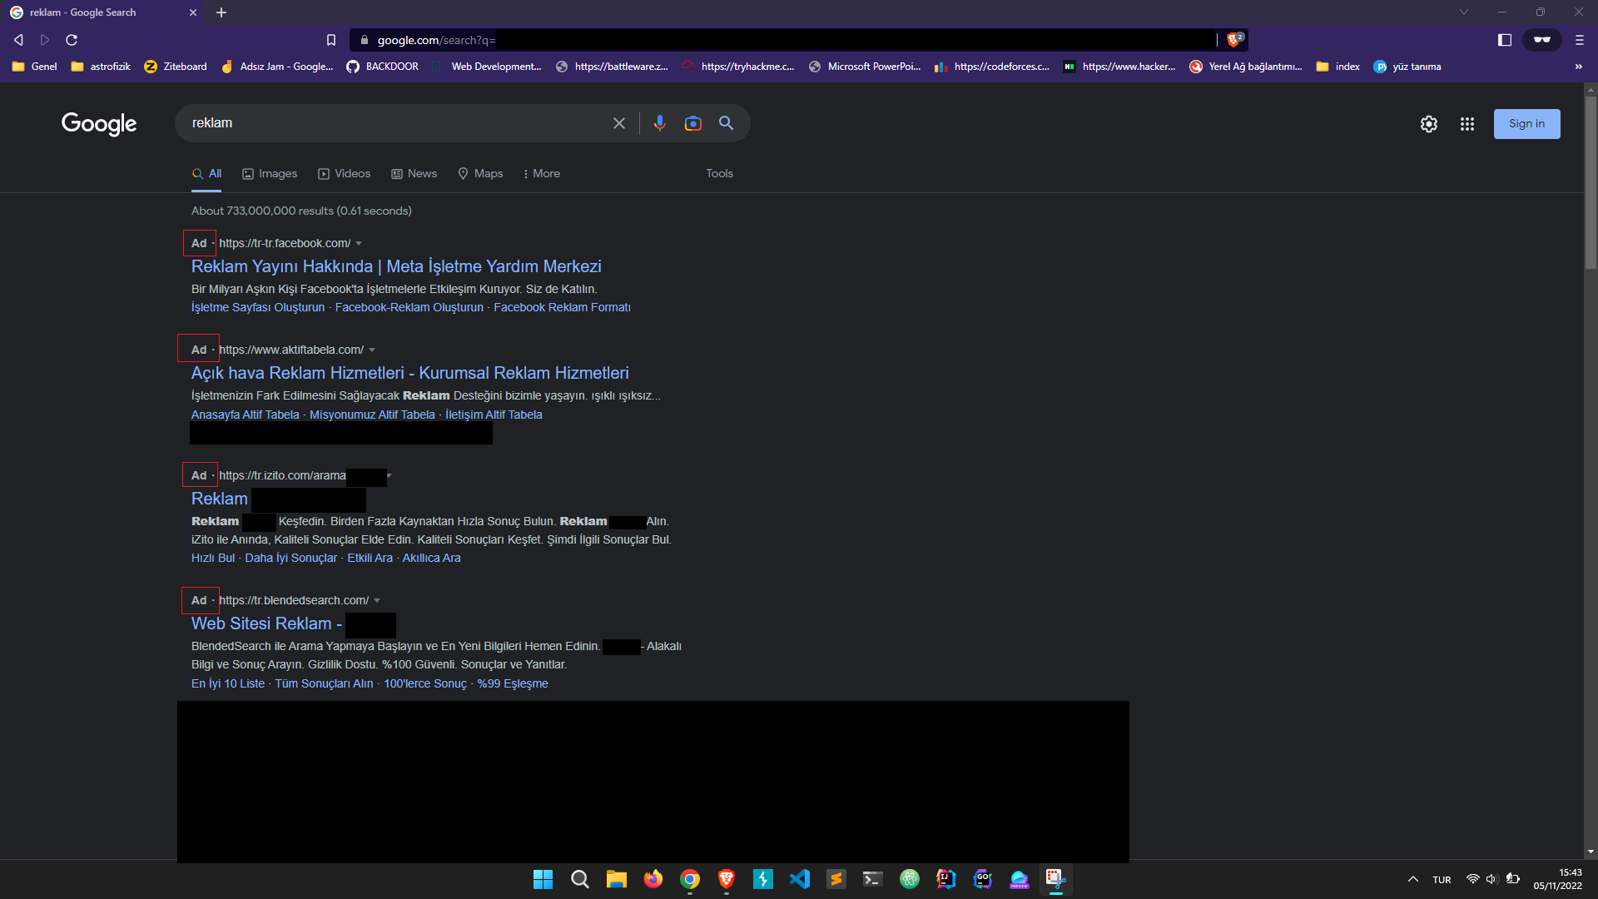
Task: Submit search using the magnifier icon
Action: pyautogui.click(x=726, y=122)
